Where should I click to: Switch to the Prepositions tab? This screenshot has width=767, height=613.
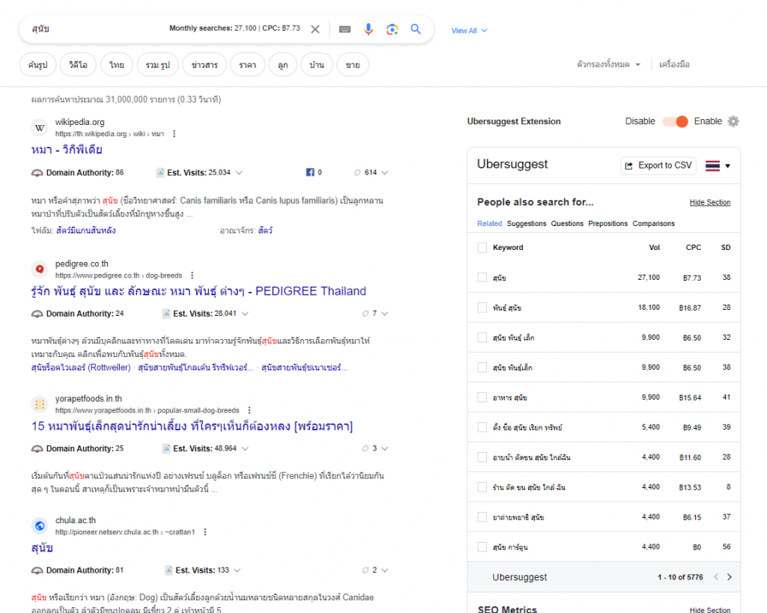tap(607, 223)
